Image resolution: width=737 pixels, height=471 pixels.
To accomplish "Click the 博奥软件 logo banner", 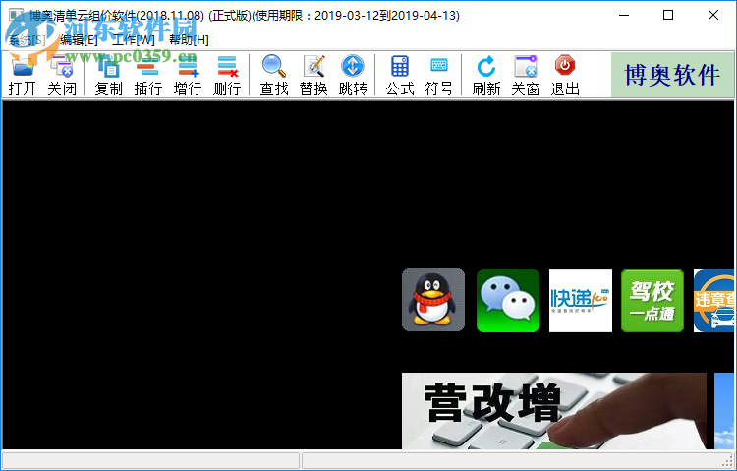I will point(672,75).
